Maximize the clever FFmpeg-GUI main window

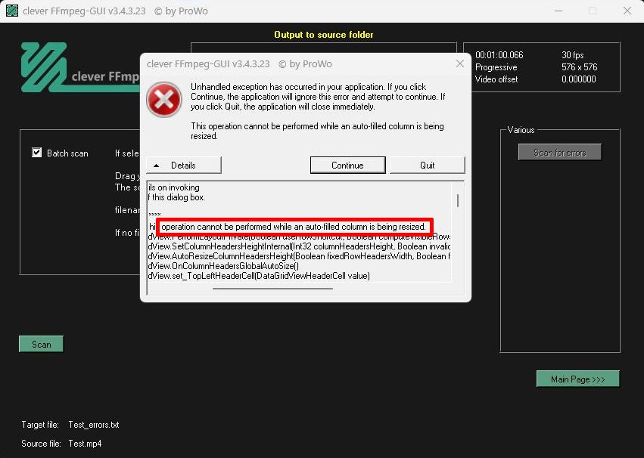point(593,11)
